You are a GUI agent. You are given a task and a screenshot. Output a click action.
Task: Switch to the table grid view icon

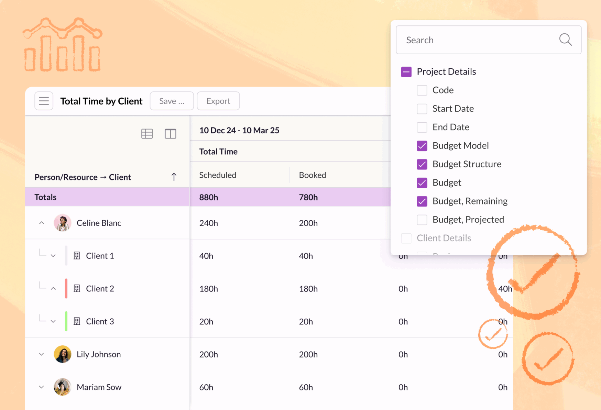pos(147,134)
